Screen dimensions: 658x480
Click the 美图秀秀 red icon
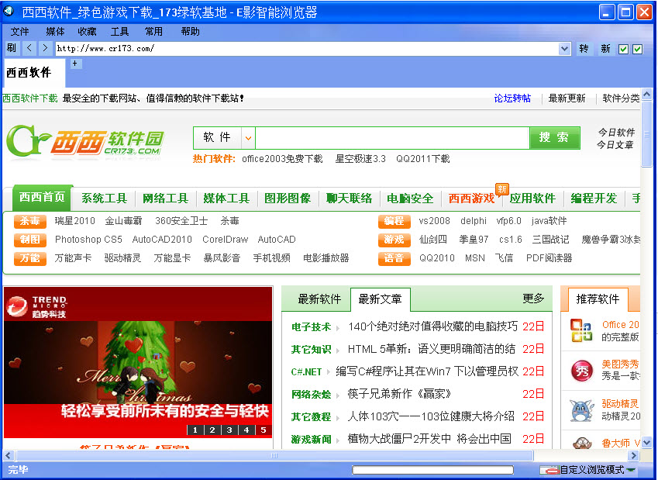581,371
